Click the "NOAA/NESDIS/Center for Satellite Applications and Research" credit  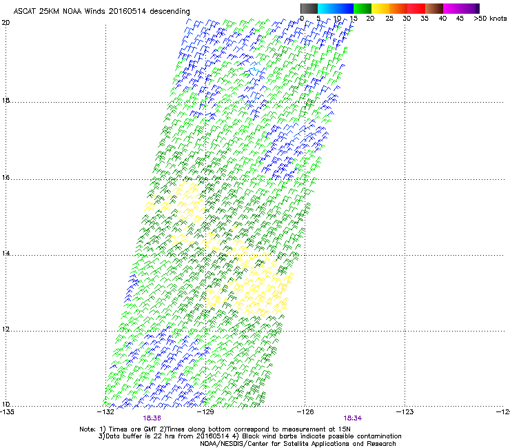(298, 444)
